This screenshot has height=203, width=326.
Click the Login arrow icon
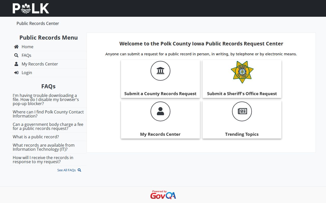click(x=16, y=73)
